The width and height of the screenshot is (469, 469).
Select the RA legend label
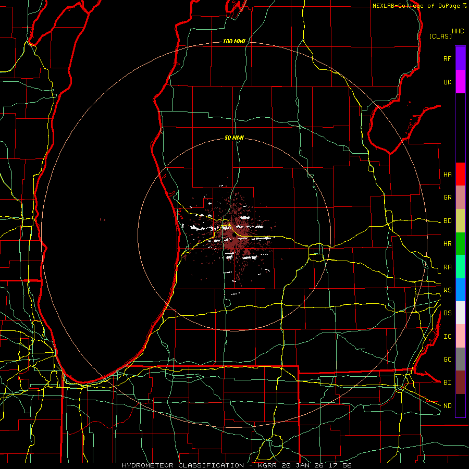(447, 267)
